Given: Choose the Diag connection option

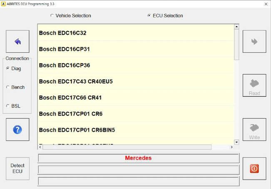Looking at the screenshot, I should (x=8, y=69).
